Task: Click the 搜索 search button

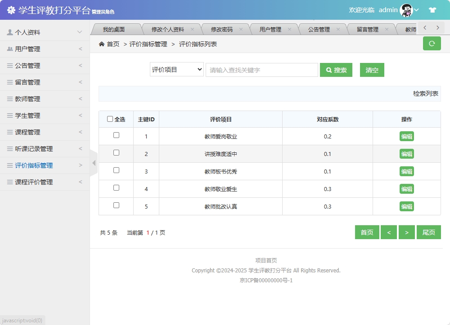Action: click(x=336, y=70)
